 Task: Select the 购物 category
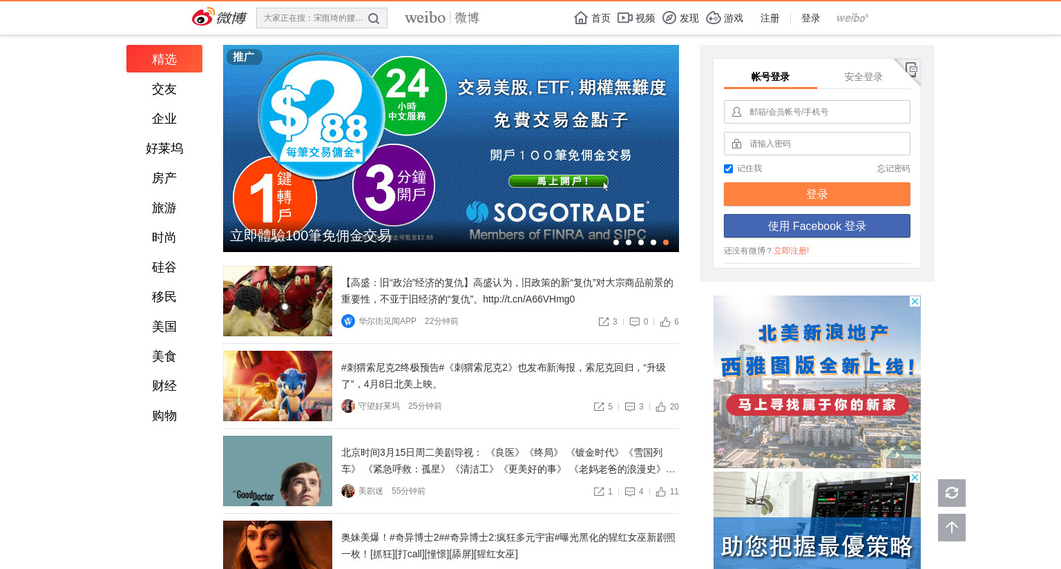click(x=164, y=416)
